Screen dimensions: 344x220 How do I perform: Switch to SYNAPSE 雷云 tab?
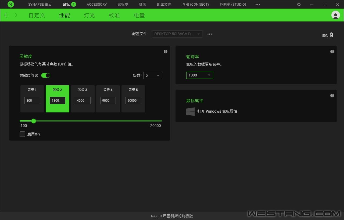pyautogui.click(x=40, y=4)
